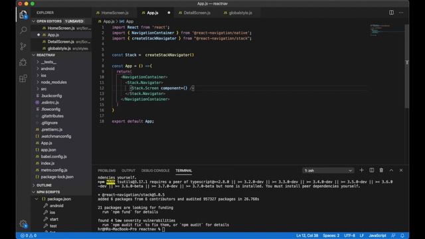Click the editor minimap
425x239 pixels.
pyautogui.click(x=387, y=30)
